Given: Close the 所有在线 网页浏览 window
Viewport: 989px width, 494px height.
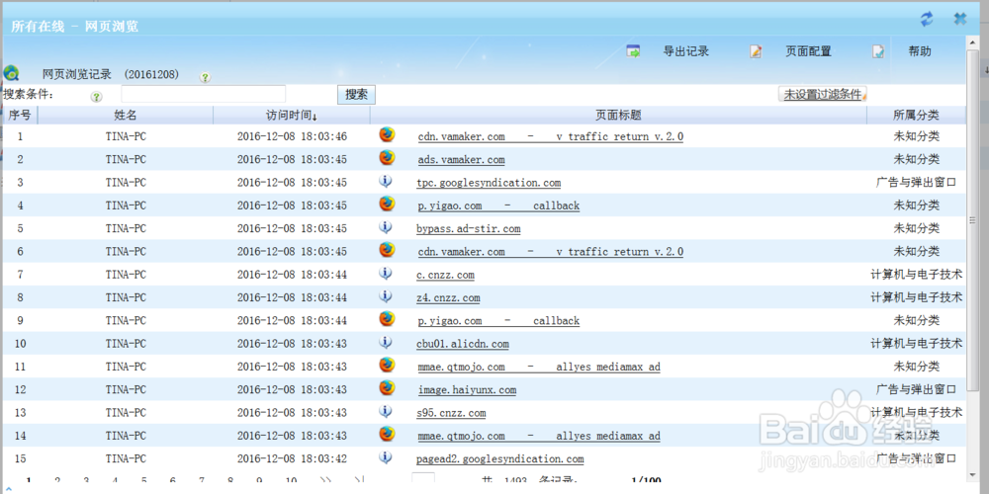Looking at the screenshot, I should [x=960, y=19].
